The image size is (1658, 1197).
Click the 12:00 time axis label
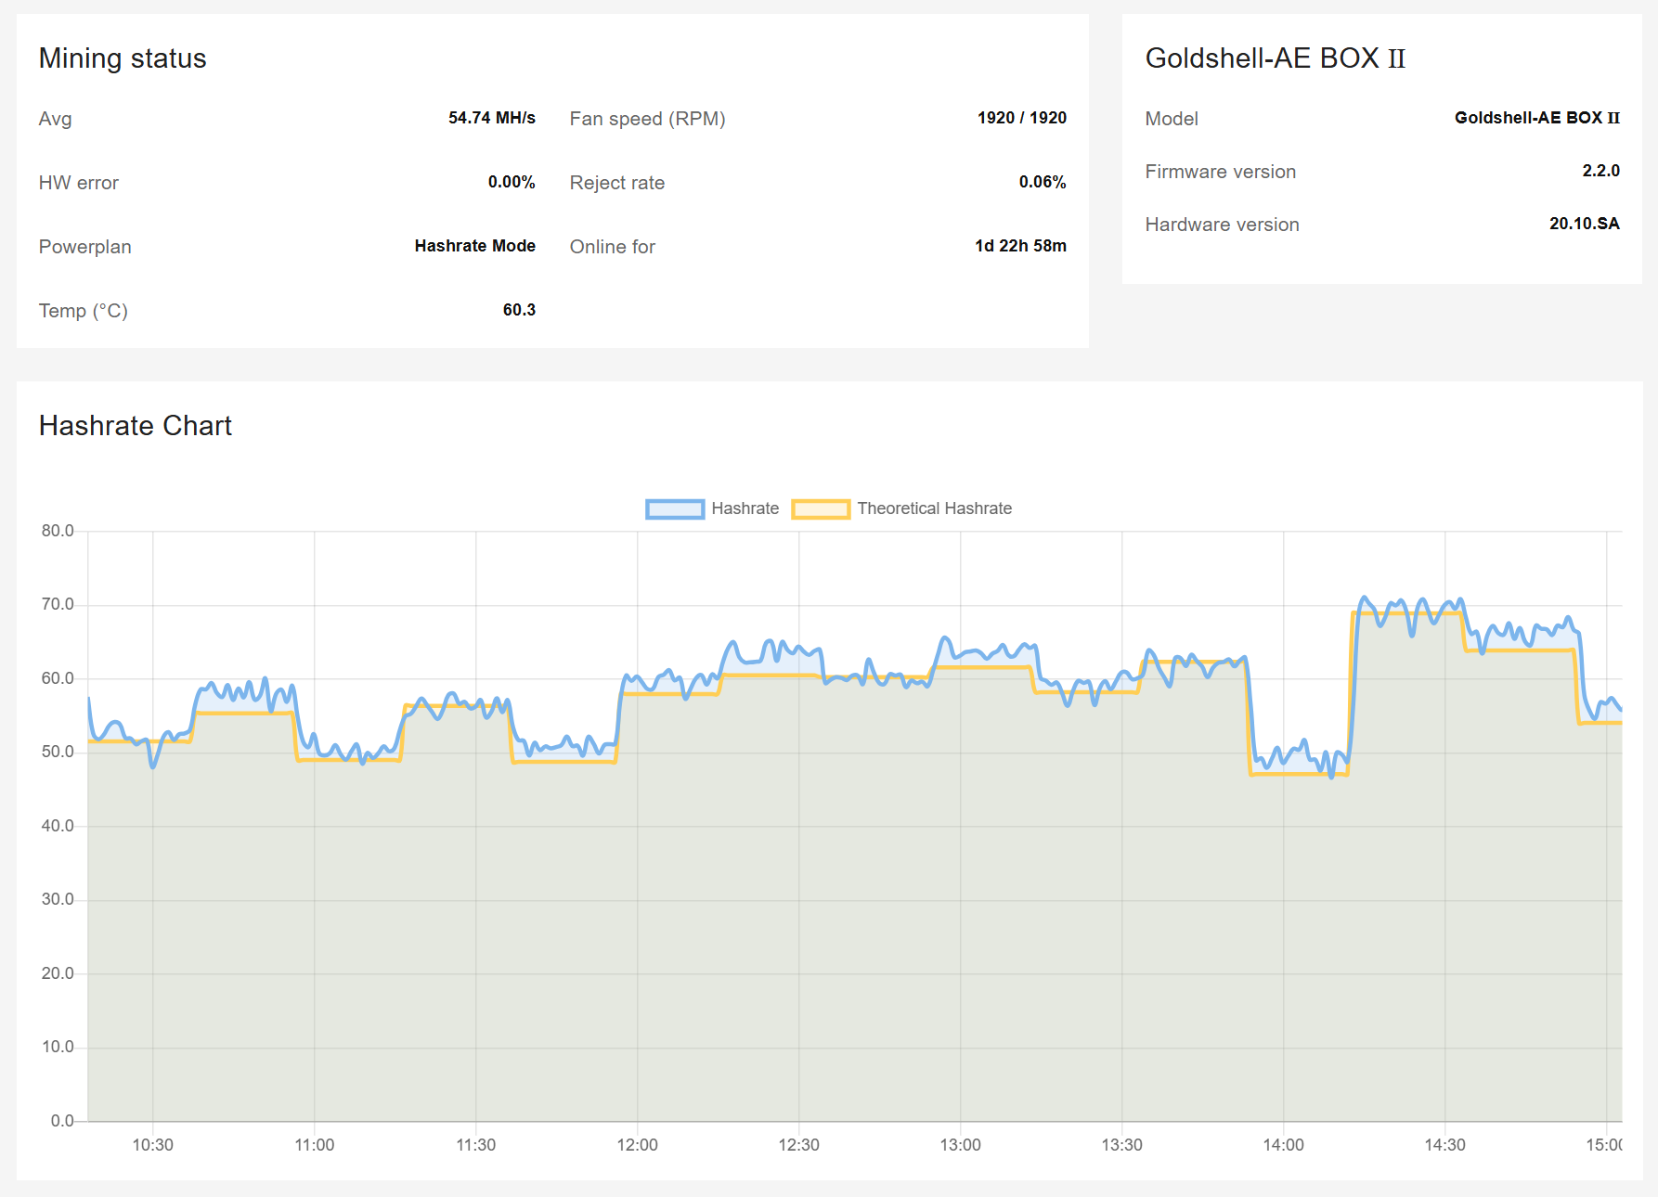(x=637, y=1145)
